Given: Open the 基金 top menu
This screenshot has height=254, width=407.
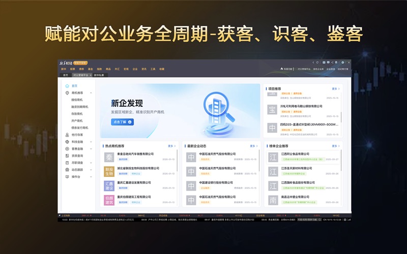Looking at the screenshot, I should pyautogui.click(x=91, y=69).
